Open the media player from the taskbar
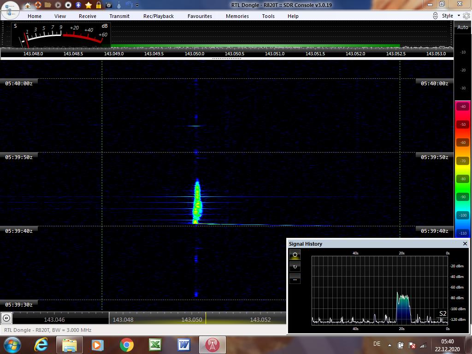 click(97, 345)
